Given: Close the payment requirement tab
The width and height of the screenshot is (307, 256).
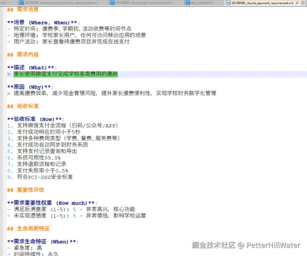Looking at the screenshot, I should pyautogui.click(x=303, y=3).
